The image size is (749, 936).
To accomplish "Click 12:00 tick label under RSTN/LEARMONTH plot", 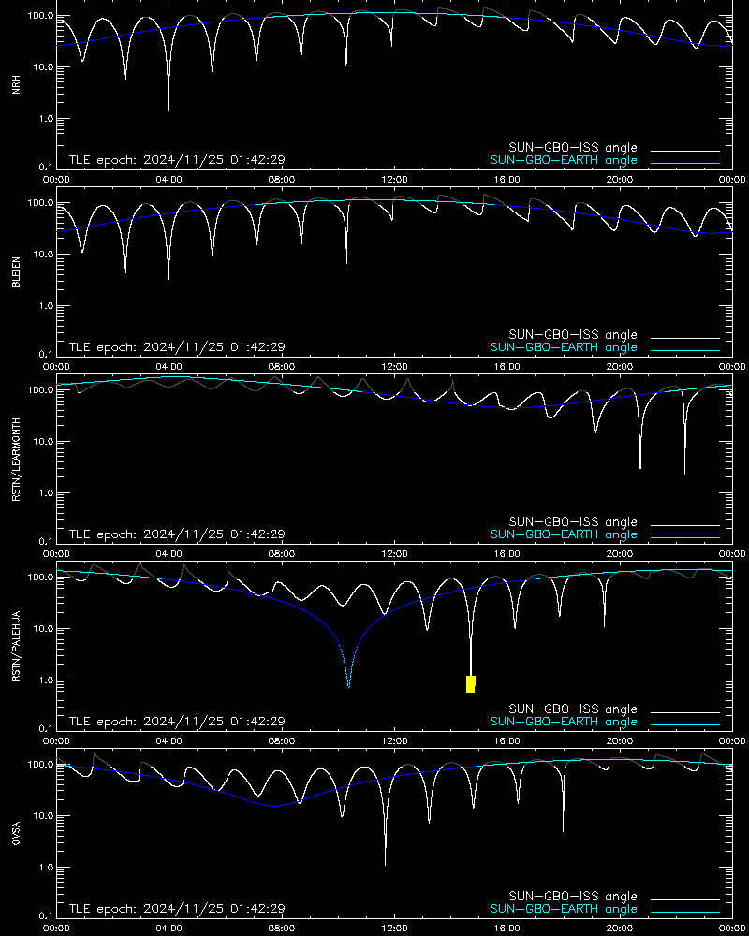I will (394, 553).
